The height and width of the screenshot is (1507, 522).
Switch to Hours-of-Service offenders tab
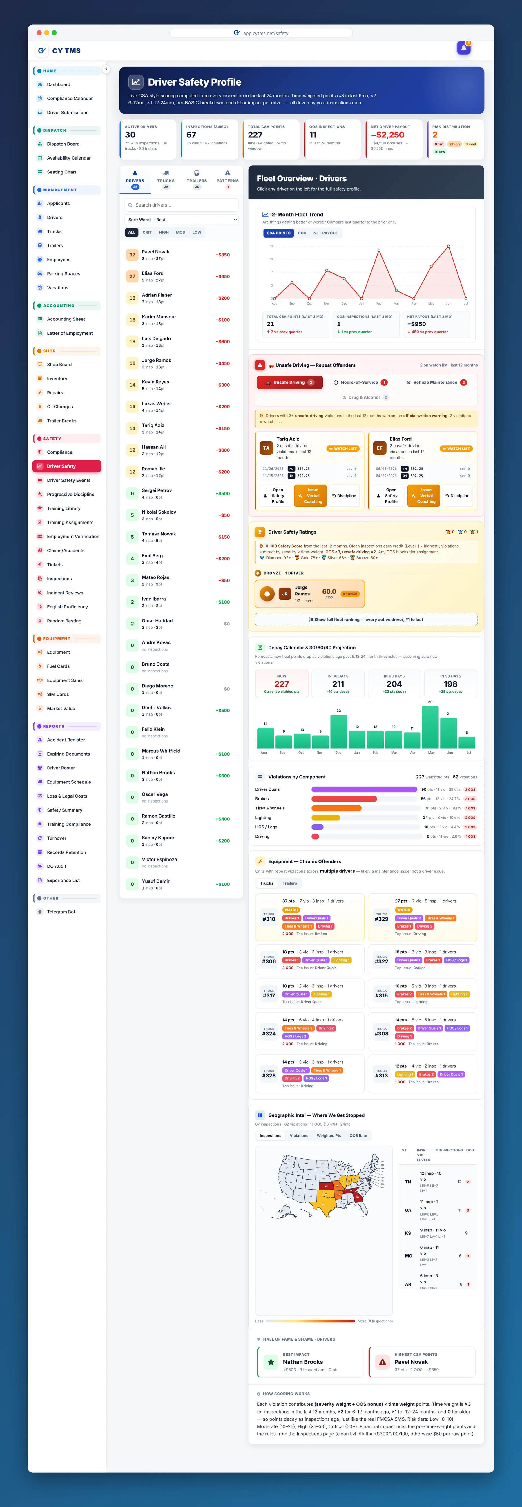360,383
